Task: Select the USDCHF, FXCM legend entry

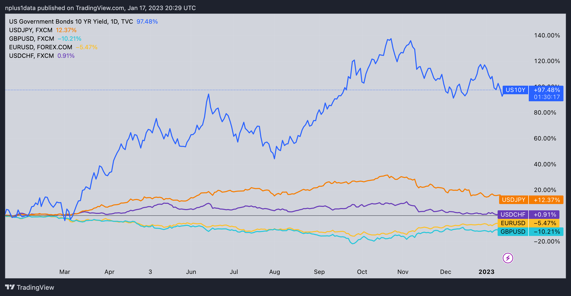Action: click(x=31, y=56)
